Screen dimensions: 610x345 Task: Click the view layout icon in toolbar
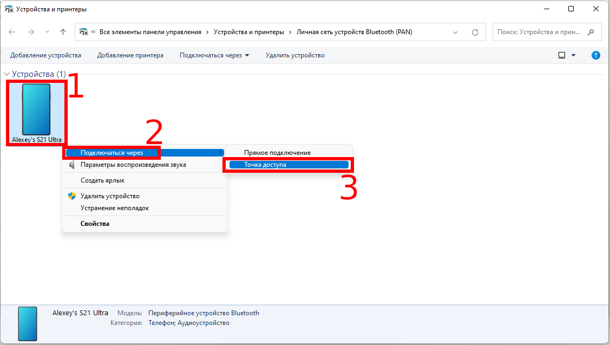562,55
